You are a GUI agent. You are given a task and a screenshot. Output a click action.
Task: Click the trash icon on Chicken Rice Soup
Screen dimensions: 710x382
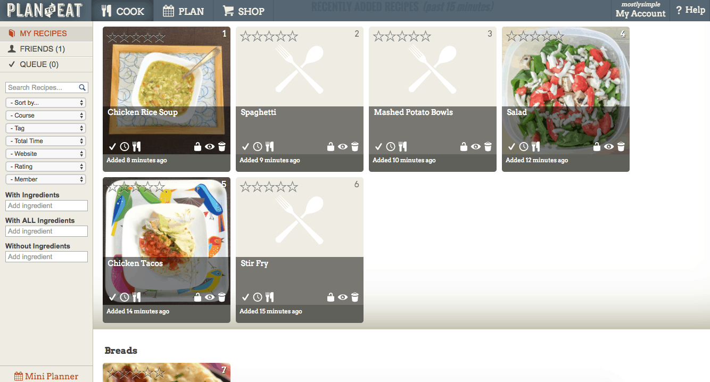pyautogui.click(x=222, y=147)
